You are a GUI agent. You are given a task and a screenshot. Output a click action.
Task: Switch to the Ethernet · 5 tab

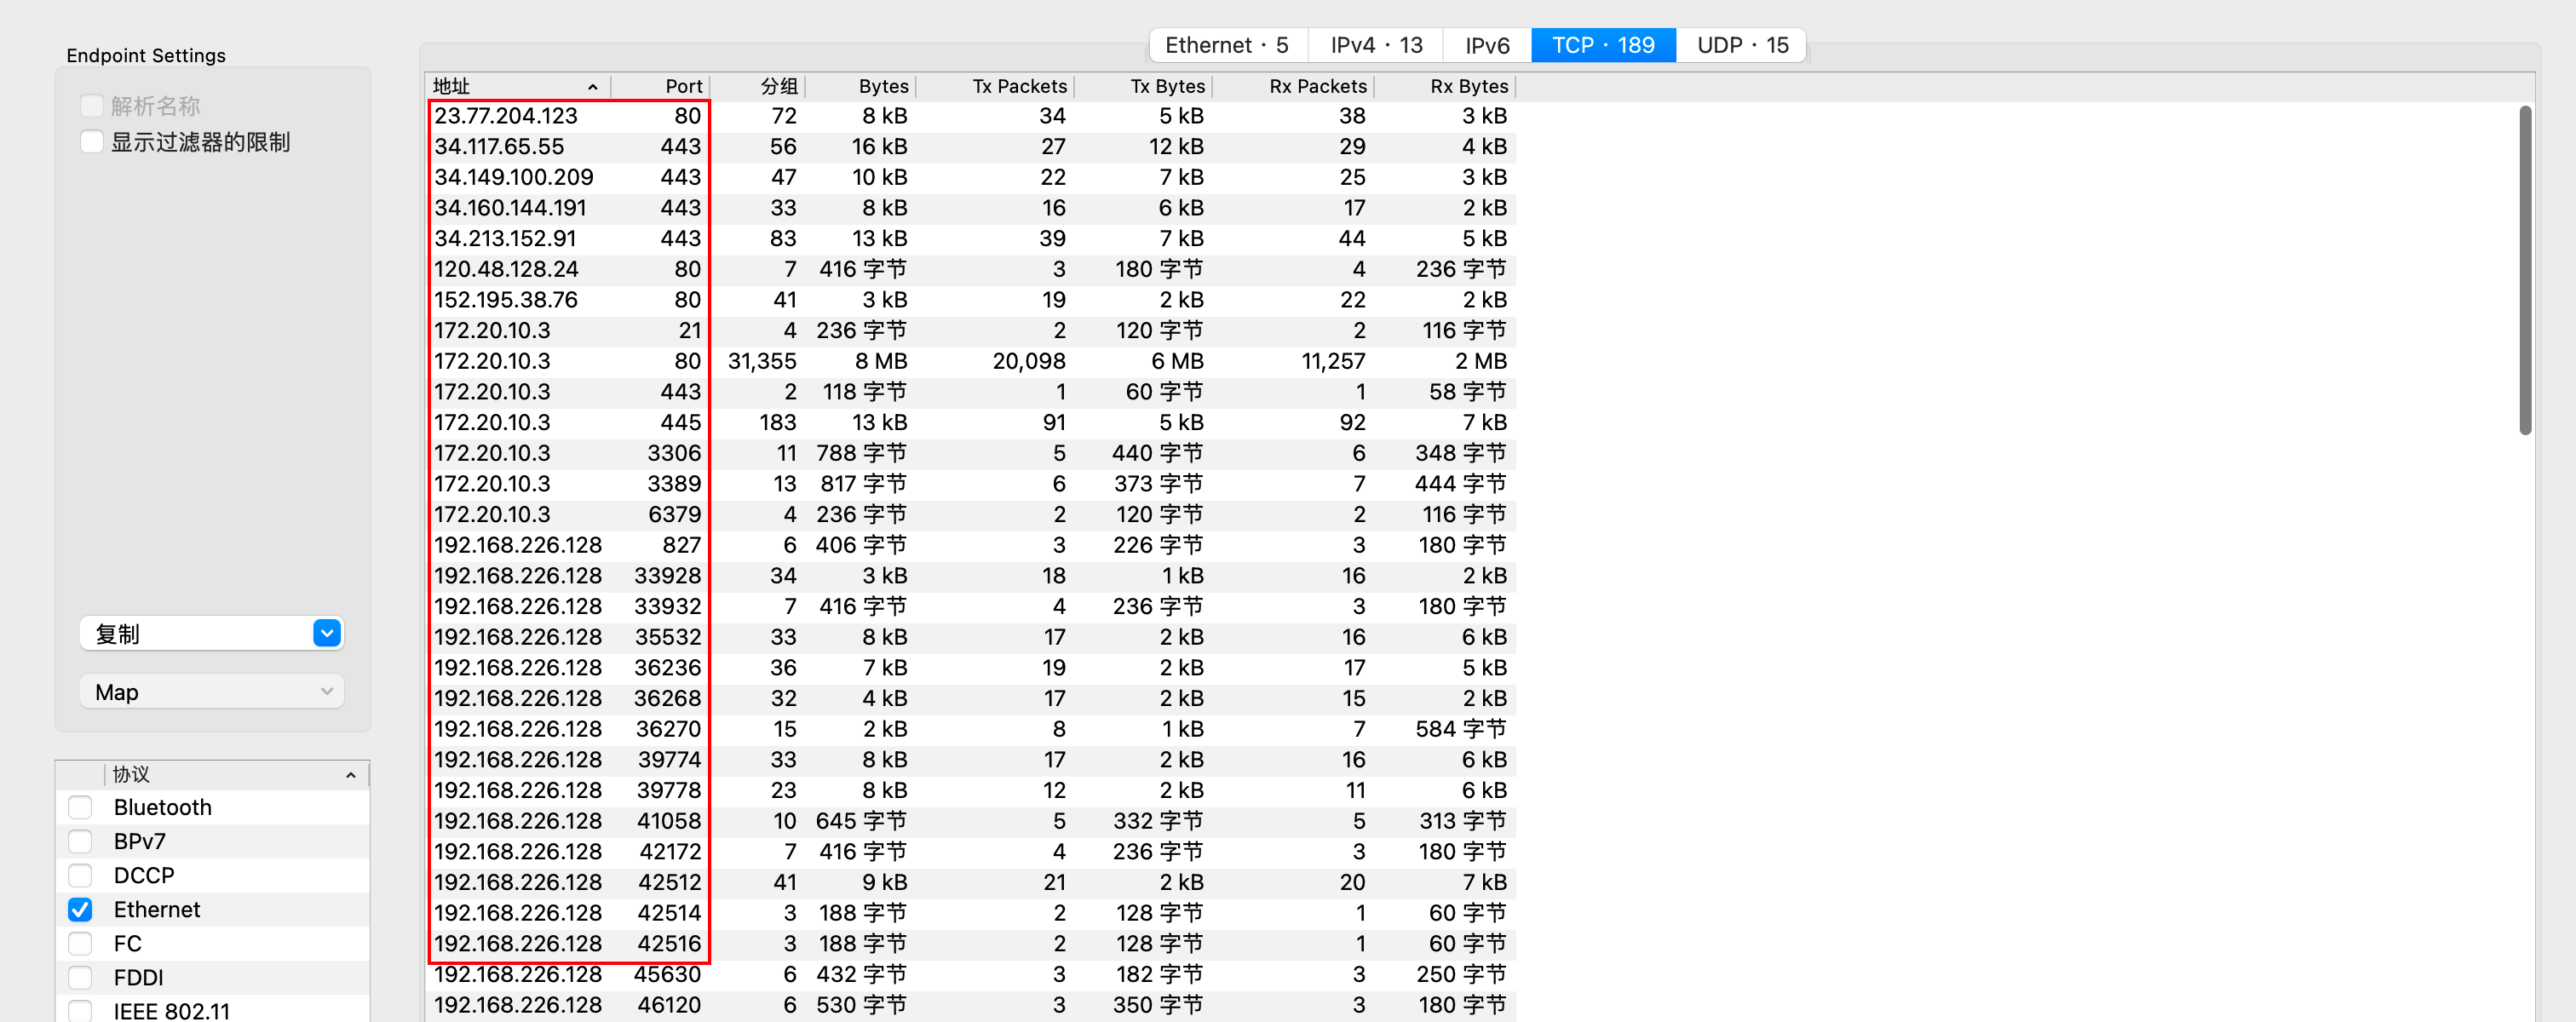click(1227, 45)
